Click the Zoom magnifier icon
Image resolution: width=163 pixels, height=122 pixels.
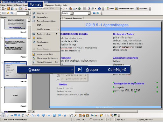[x=93, y=9]
